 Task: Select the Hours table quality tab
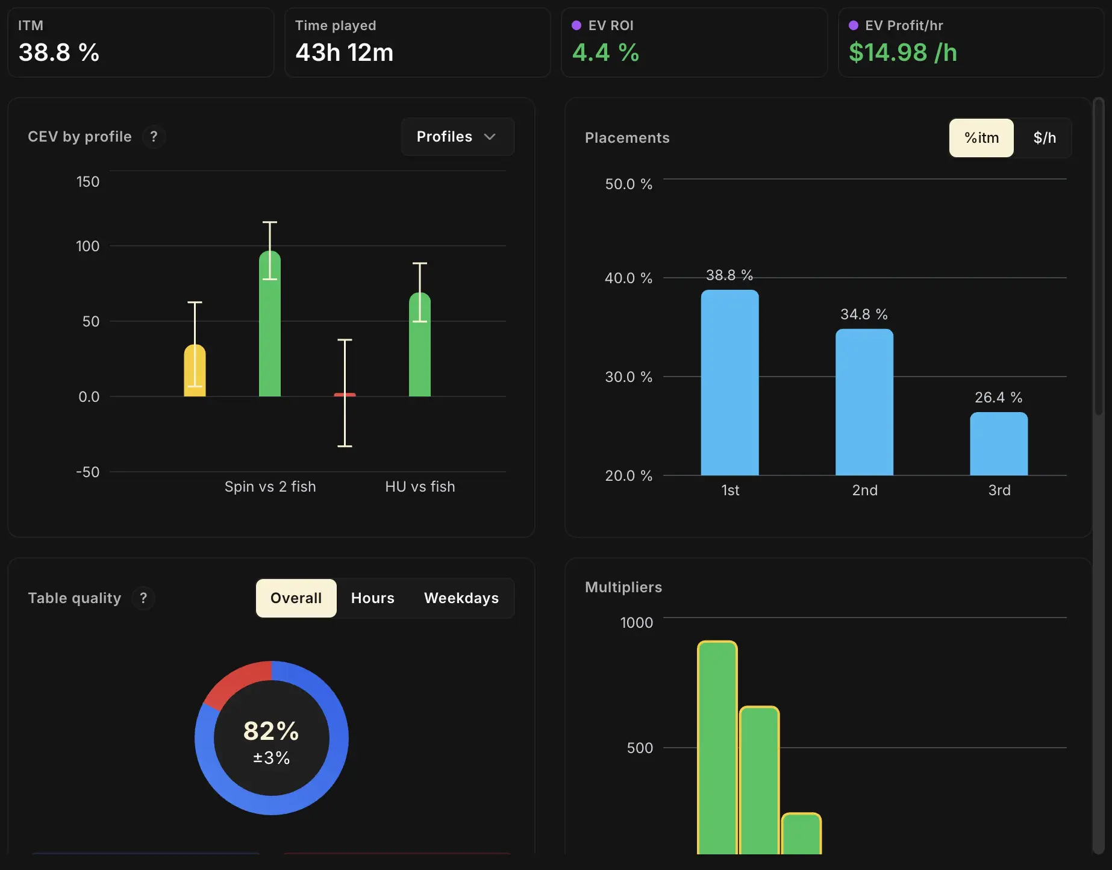372,598
